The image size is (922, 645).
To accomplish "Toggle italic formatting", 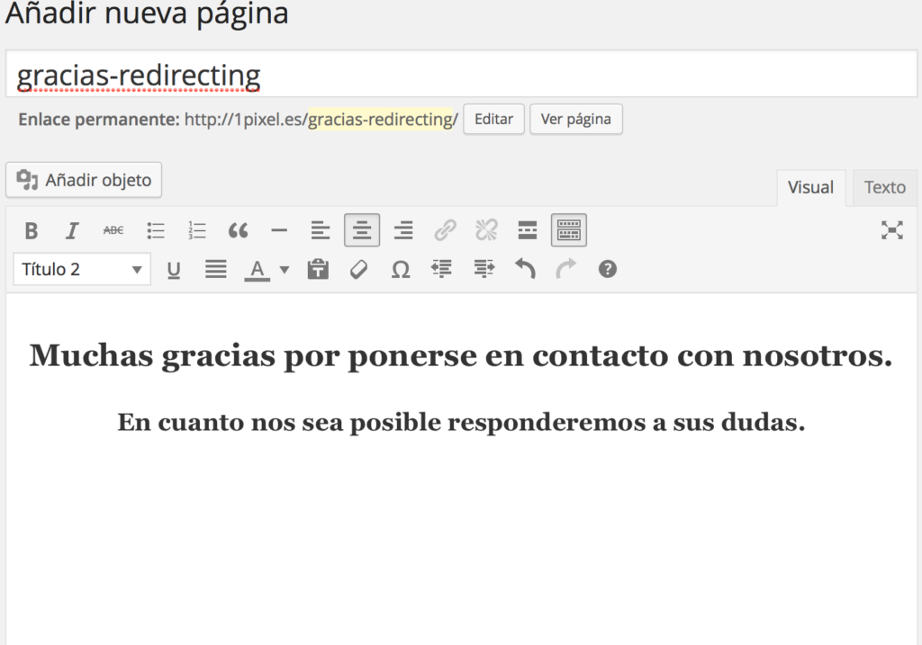I will [x=72, y=230].
